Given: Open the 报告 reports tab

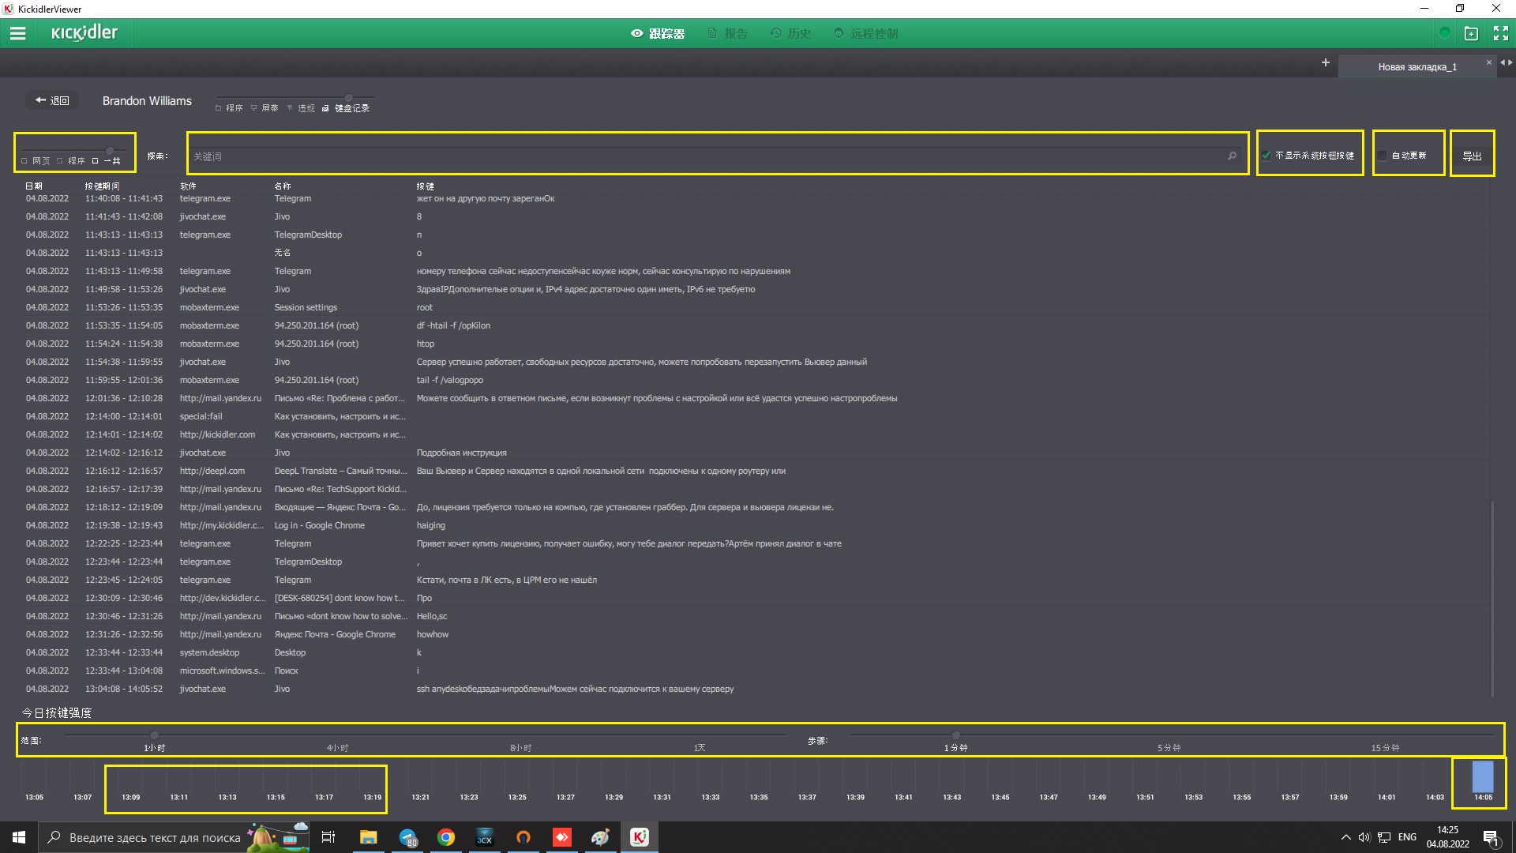Looking at the screenshot, I should pyautogui.click(x=728, y=33).
